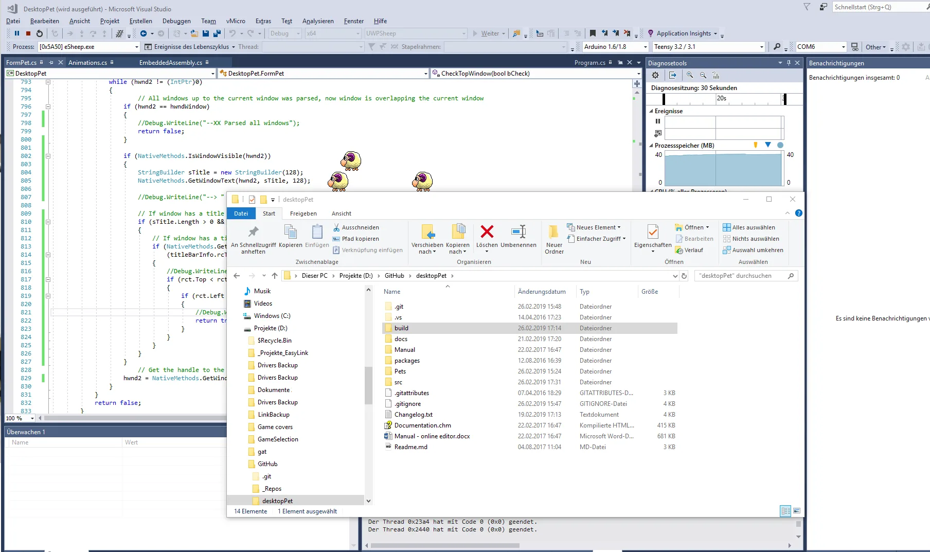Go up one folder level in Explorer
930x552 pixels.
point(275,276)
